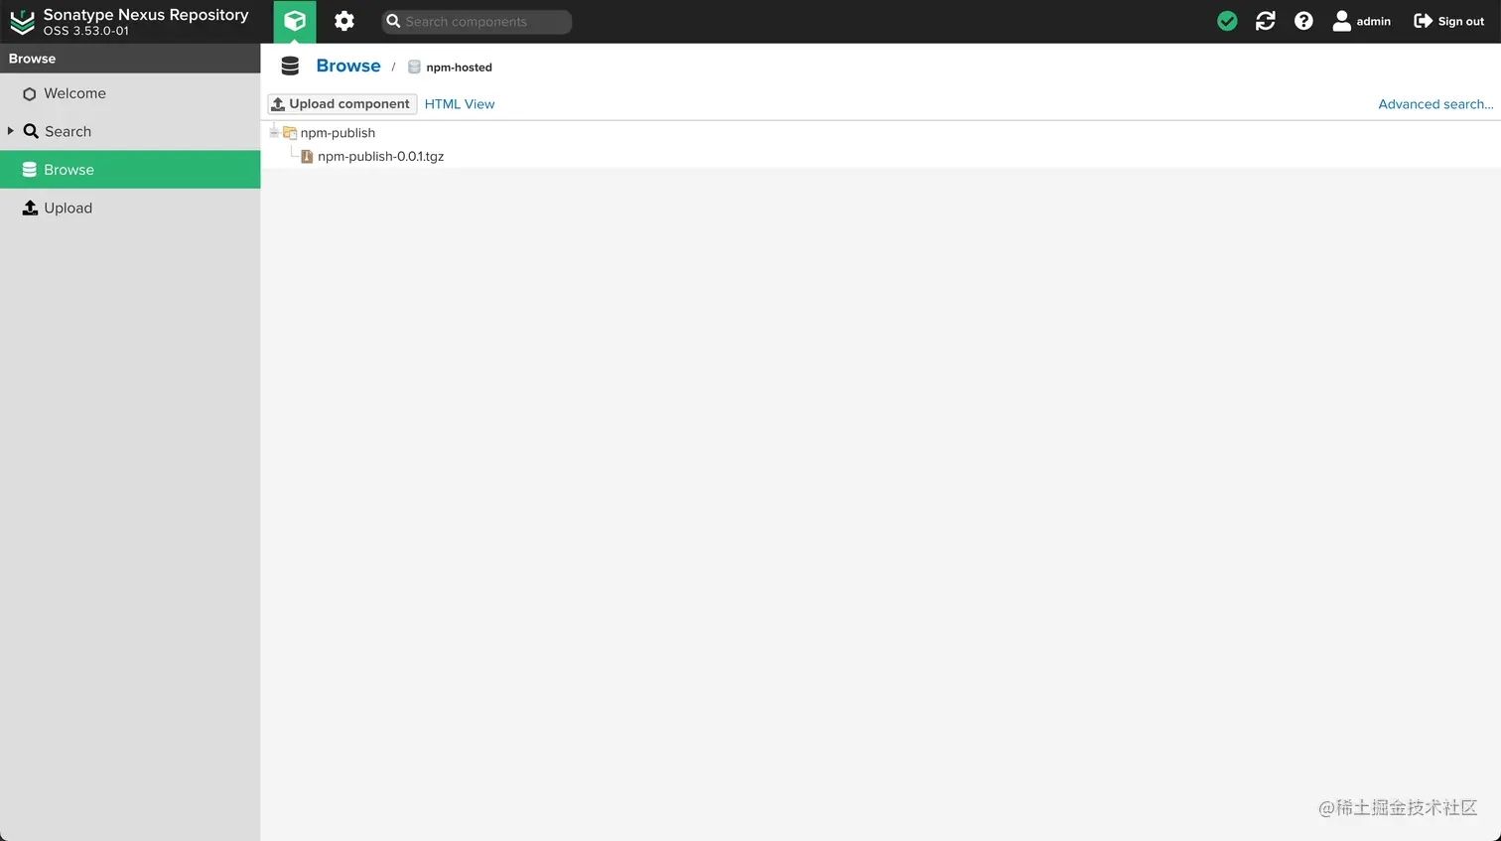The image size is (1501, 841).
Task: Click the npm-hosted repository icon in breadcrumb
Action: 414,68
